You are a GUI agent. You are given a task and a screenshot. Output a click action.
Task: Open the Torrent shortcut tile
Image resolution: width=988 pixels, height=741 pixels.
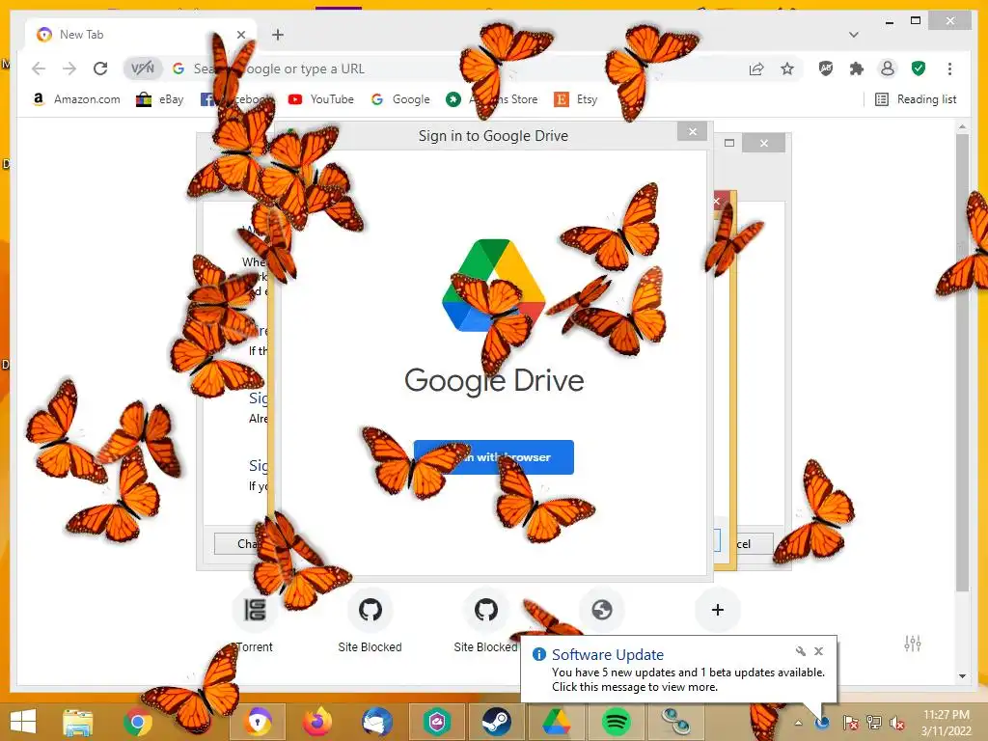255,620
